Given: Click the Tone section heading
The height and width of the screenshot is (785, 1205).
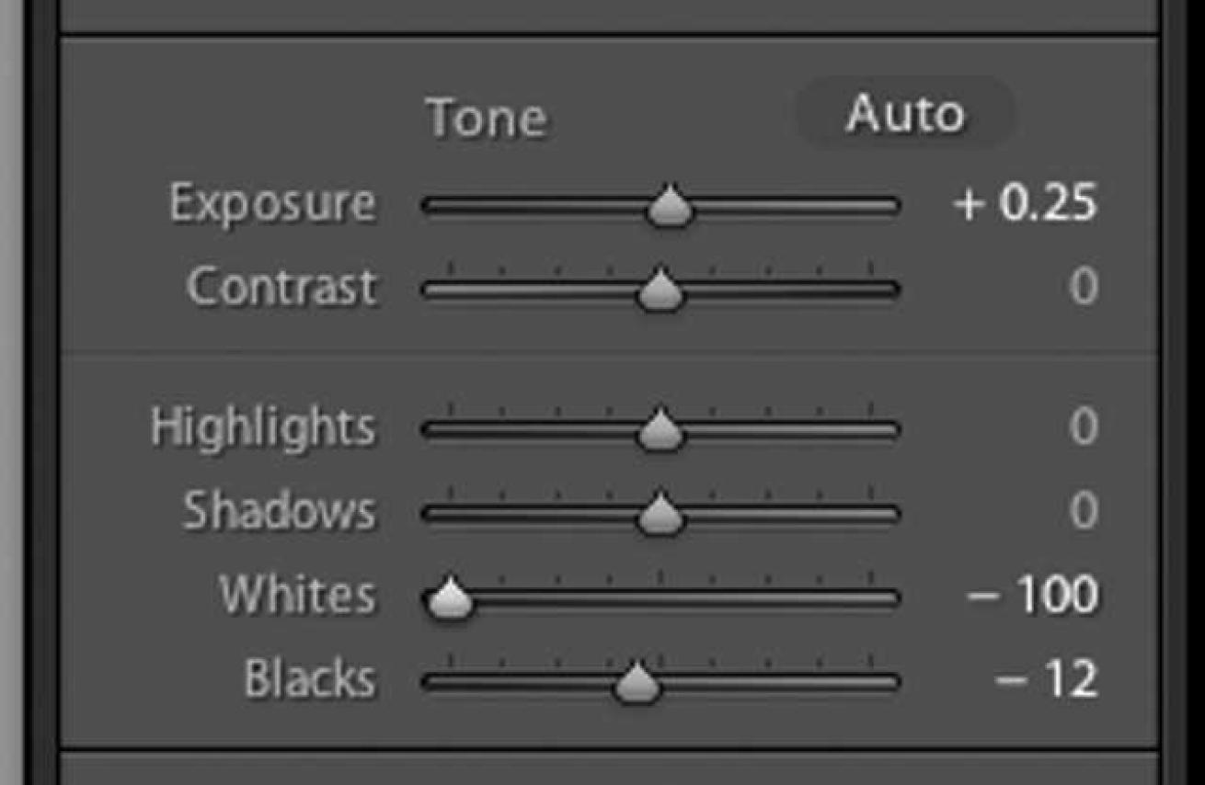Looking at the screenshot, I should (x=487, y=119).
